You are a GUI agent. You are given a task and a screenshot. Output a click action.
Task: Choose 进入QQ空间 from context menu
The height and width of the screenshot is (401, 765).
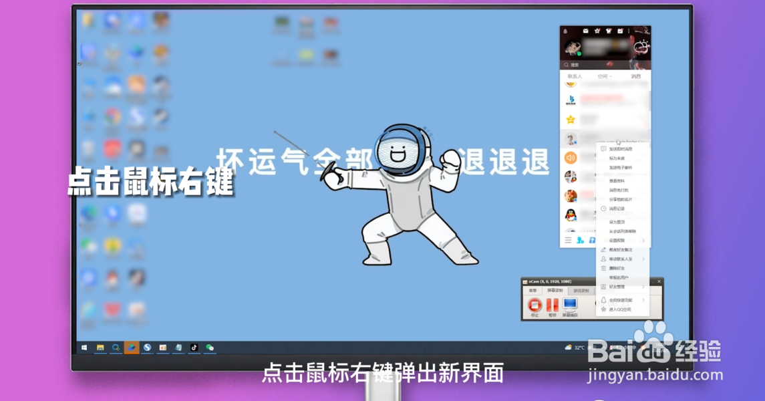tap(623, 309)
